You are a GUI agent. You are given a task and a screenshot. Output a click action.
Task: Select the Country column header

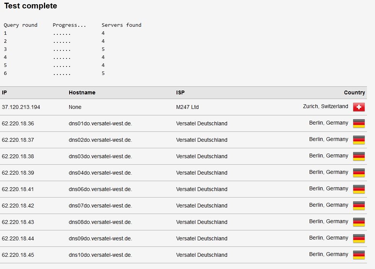point(354,92)
